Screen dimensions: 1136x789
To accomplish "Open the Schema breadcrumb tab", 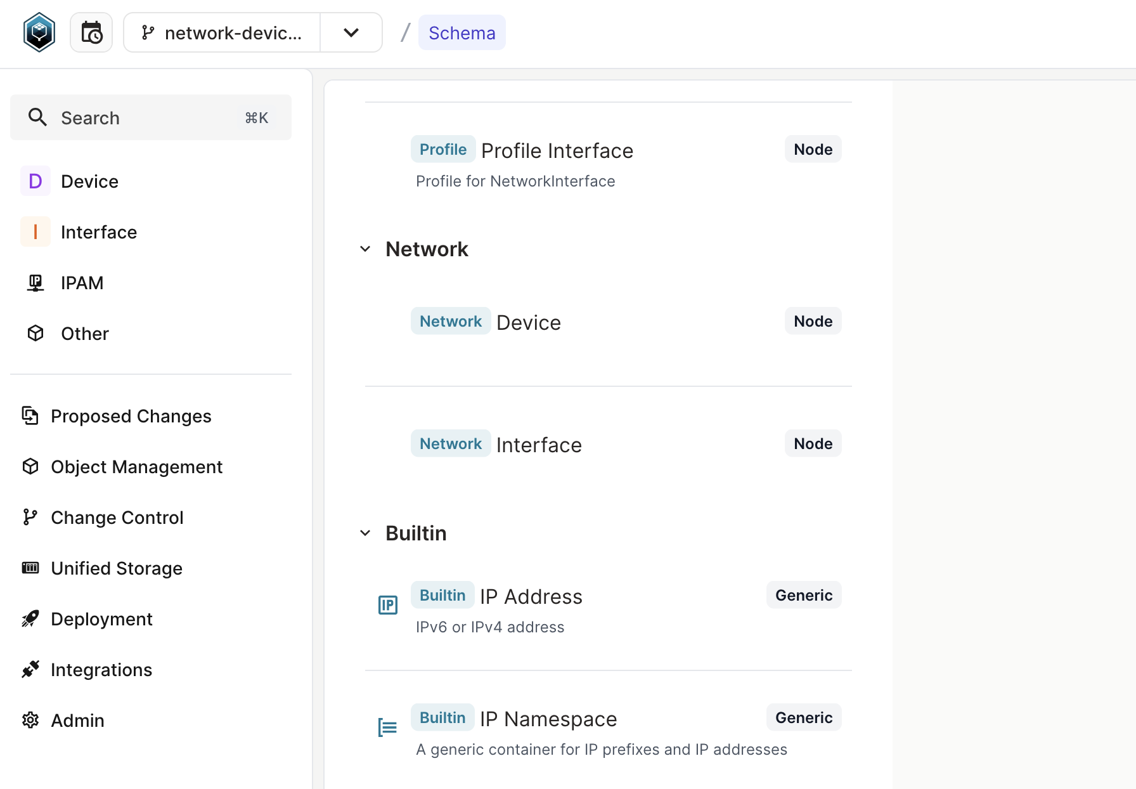I will 461,32.
